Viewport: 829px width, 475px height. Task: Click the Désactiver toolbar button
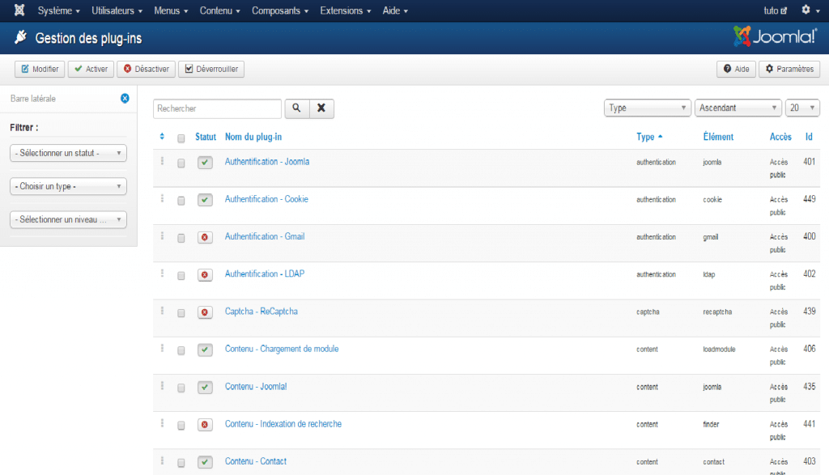(x=146, y=70)
